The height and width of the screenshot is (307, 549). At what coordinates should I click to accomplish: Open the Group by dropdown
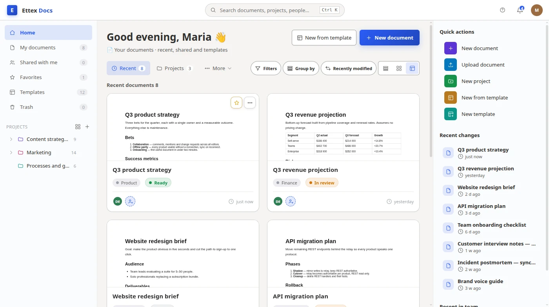(x=301, y=68)
